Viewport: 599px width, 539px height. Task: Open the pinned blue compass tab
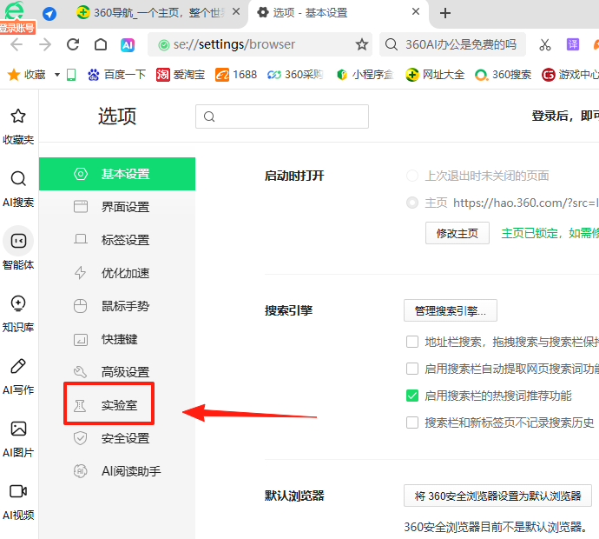coord(49,14)
